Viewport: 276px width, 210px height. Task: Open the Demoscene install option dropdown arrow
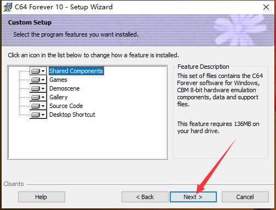[43, 88]
